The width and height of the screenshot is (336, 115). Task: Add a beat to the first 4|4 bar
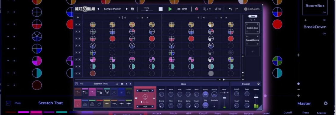[142, 18]
